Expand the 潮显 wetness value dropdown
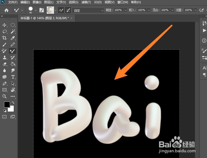 [x=125, y=10]
